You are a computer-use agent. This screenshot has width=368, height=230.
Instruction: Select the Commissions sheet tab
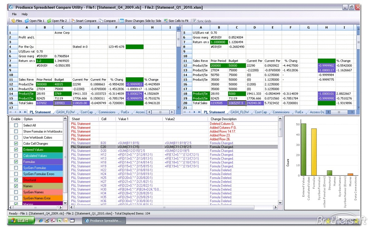click(x=106, y=112)
